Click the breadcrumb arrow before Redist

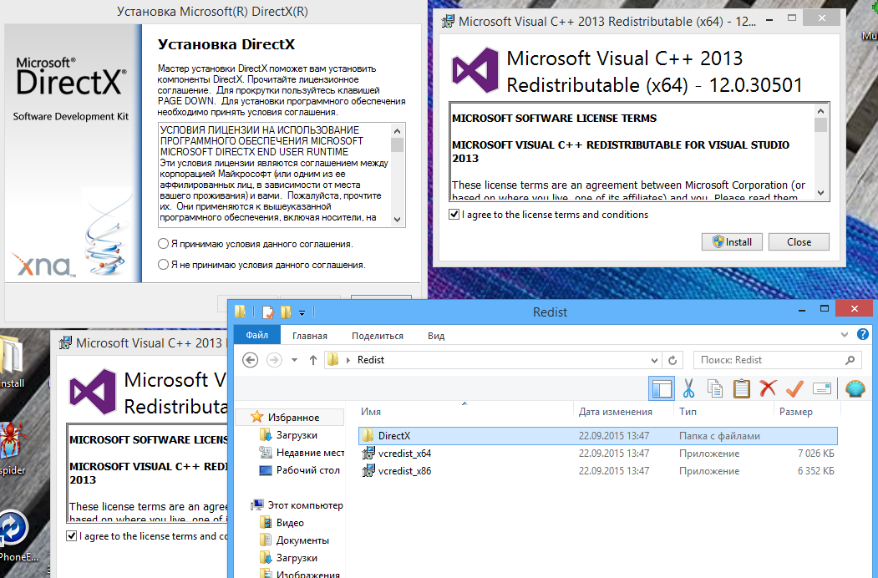(x=348, y=360)
